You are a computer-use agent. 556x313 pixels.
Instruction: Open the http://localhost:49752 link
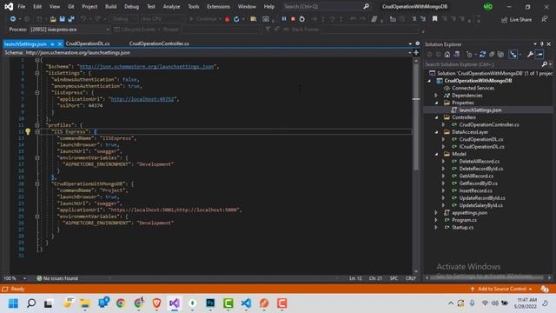pyautogui.click(x=142, y=99)
